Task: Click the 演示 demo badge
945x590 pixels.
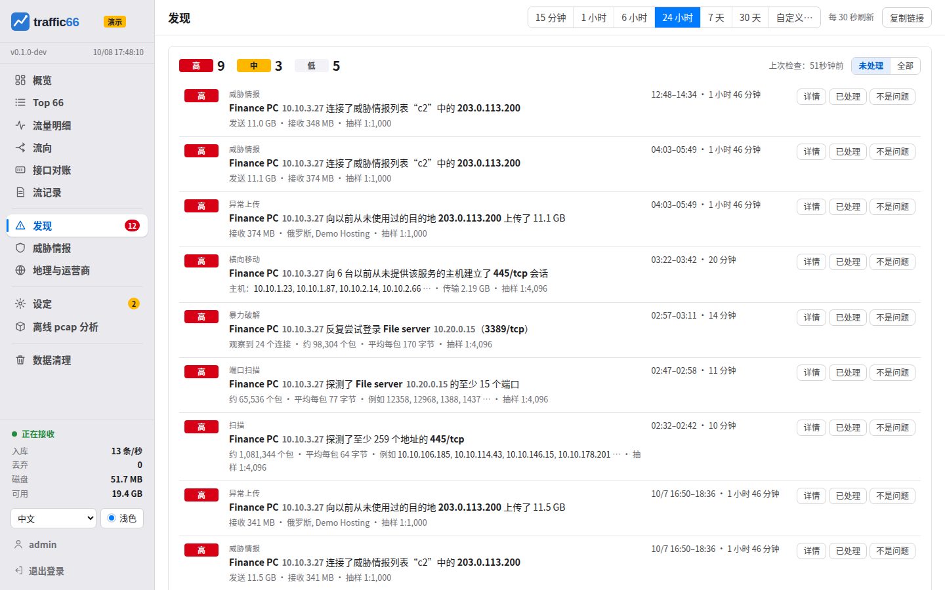Action: pos(115,22)
